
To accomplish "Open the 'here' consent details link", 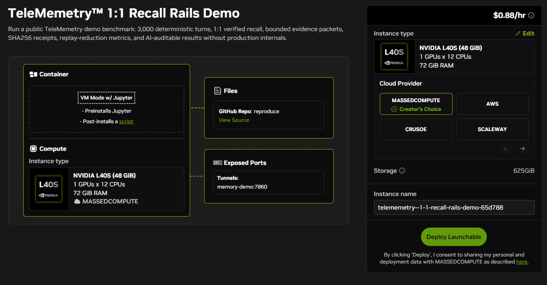I will tap(522, 262).
